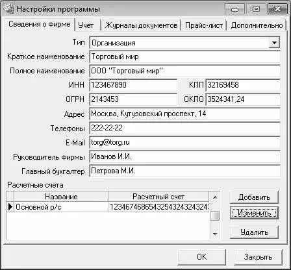The image size is (291, 270).
Task: Select the Прайс-лист tab
Action: coord(204,25)
